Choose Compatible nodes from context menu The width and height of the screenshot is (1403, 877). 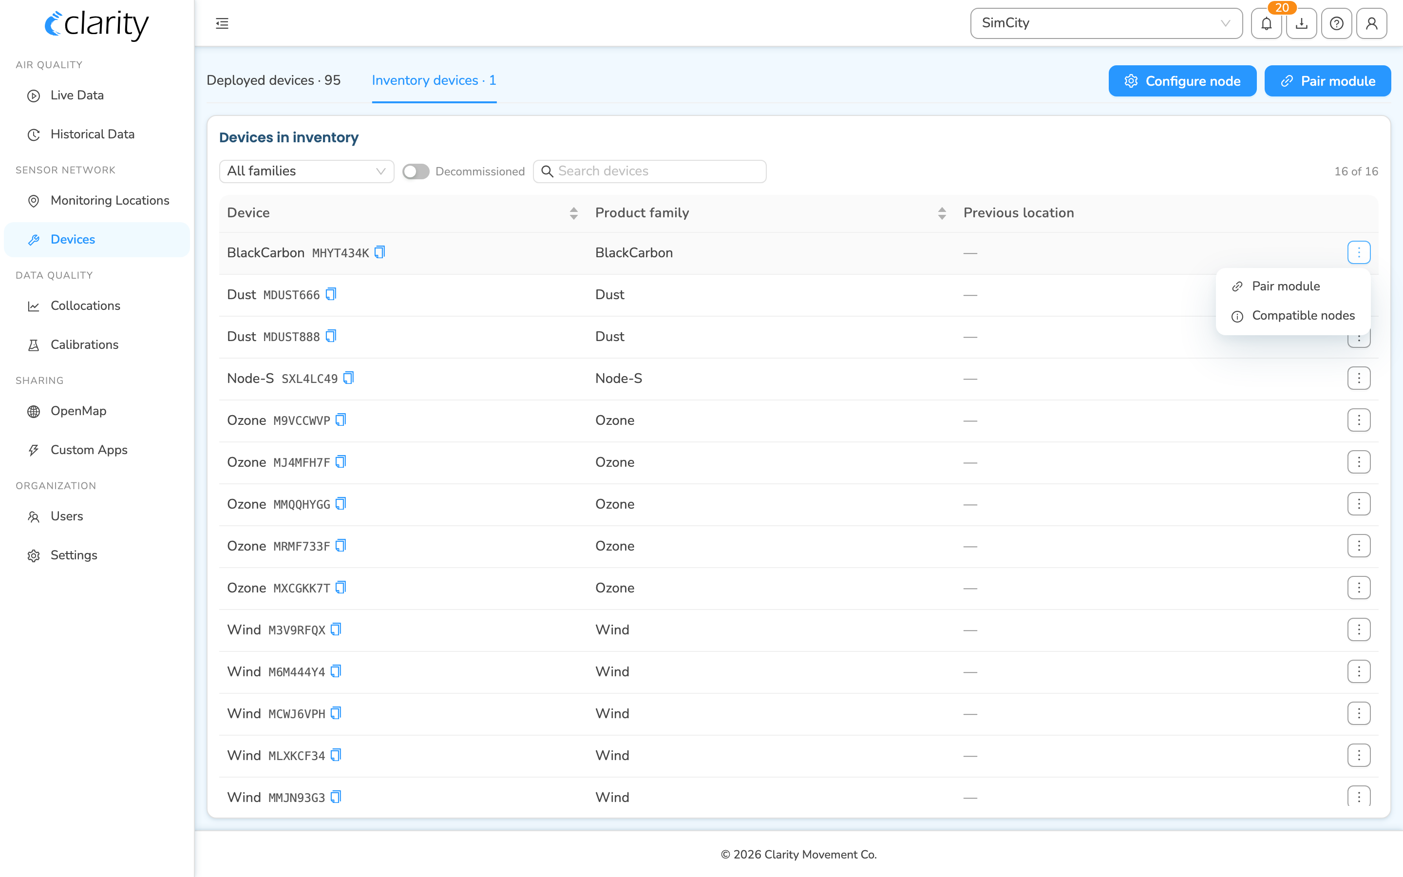click(1293, 316)
